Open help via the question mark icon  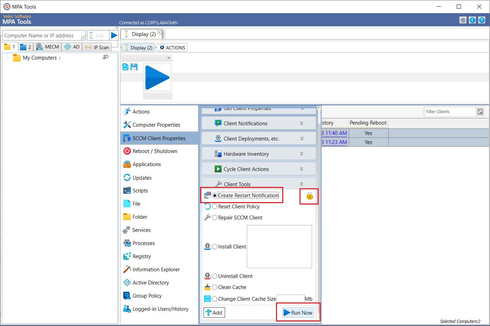click(482, 20)
